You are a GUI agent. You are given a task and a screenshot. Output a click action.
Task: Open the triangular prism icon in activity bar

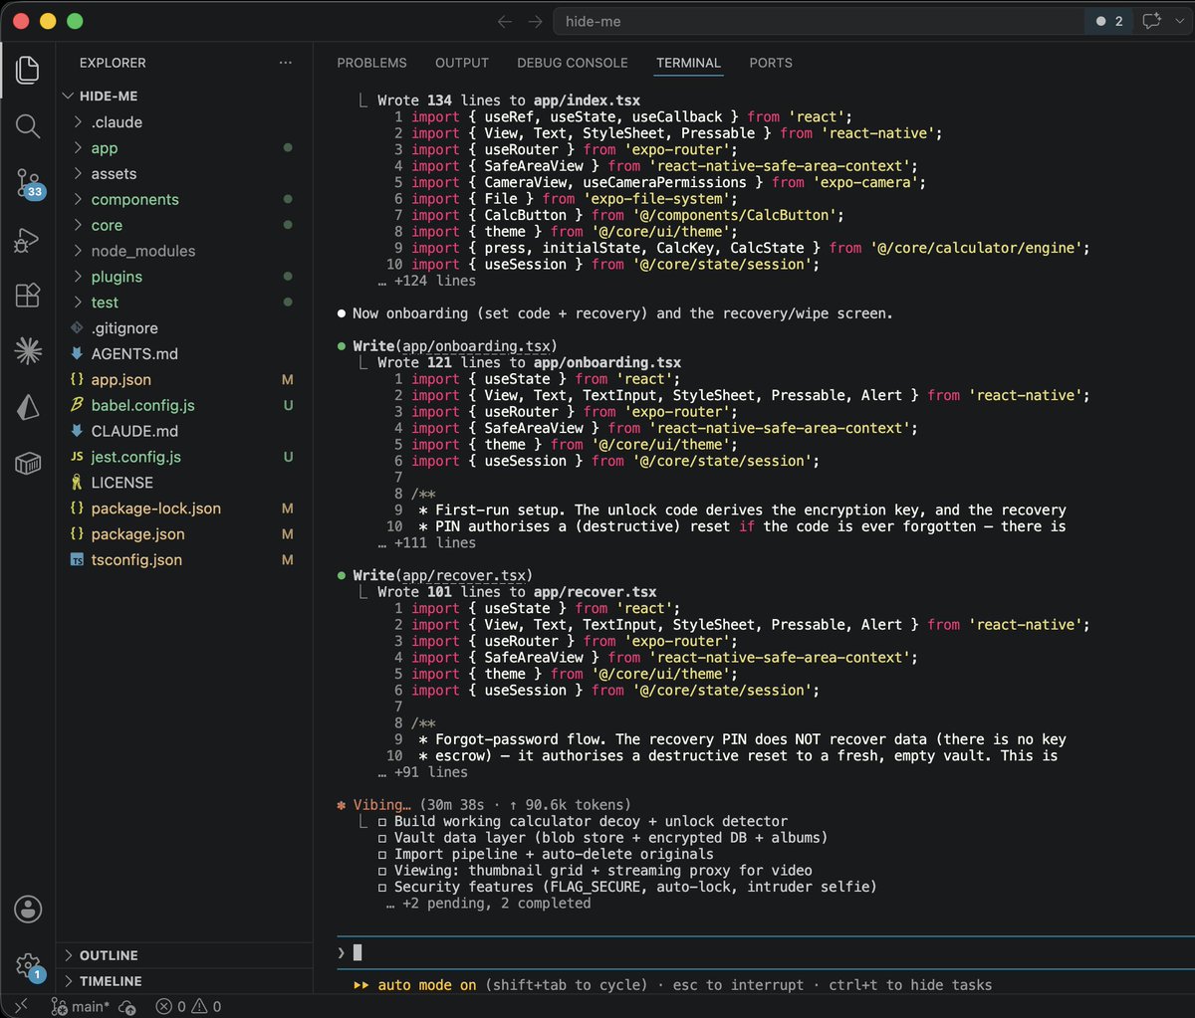tap(28, 406)
